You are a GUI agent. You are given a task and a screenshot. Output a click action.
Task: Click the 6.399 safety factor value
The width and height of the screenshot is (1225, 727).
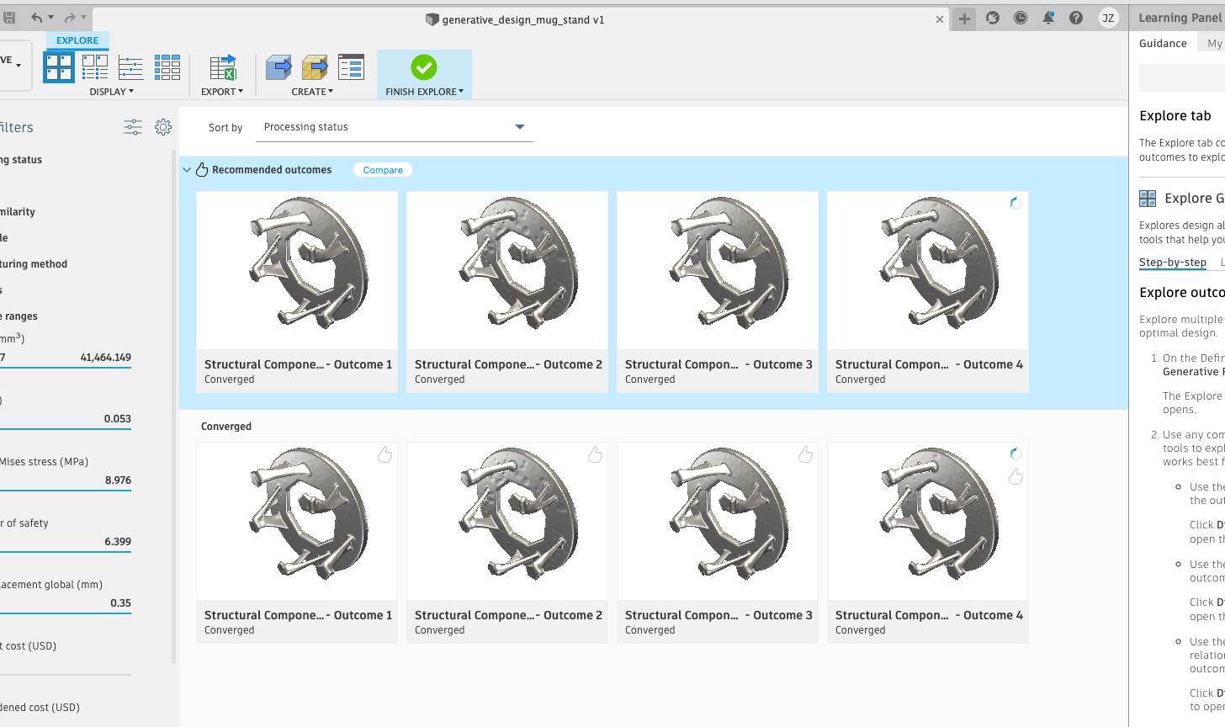point(118,542)
